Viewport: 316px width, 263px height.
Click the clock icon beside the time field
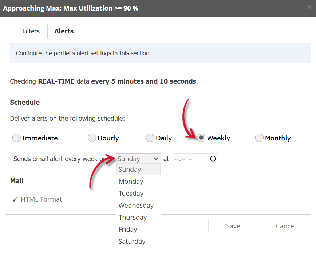coord(212,159)
